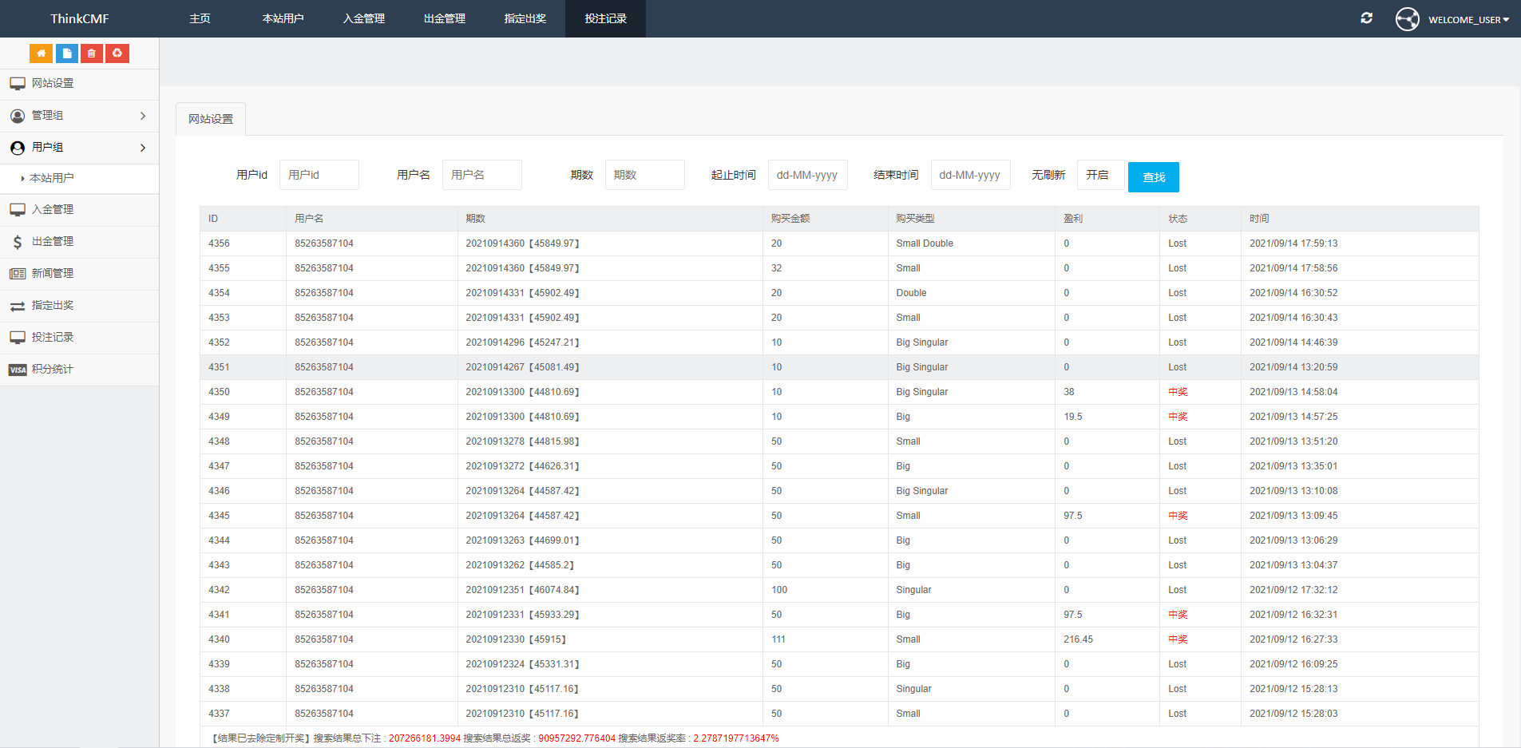Open the 本站用户 sidebar submenu link

pos(52,178)
